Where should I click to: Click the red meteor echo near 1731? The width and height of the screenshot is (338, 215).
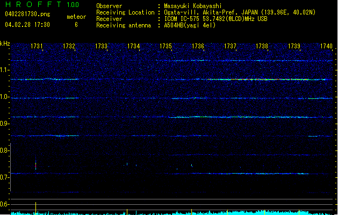pos(36,166)
